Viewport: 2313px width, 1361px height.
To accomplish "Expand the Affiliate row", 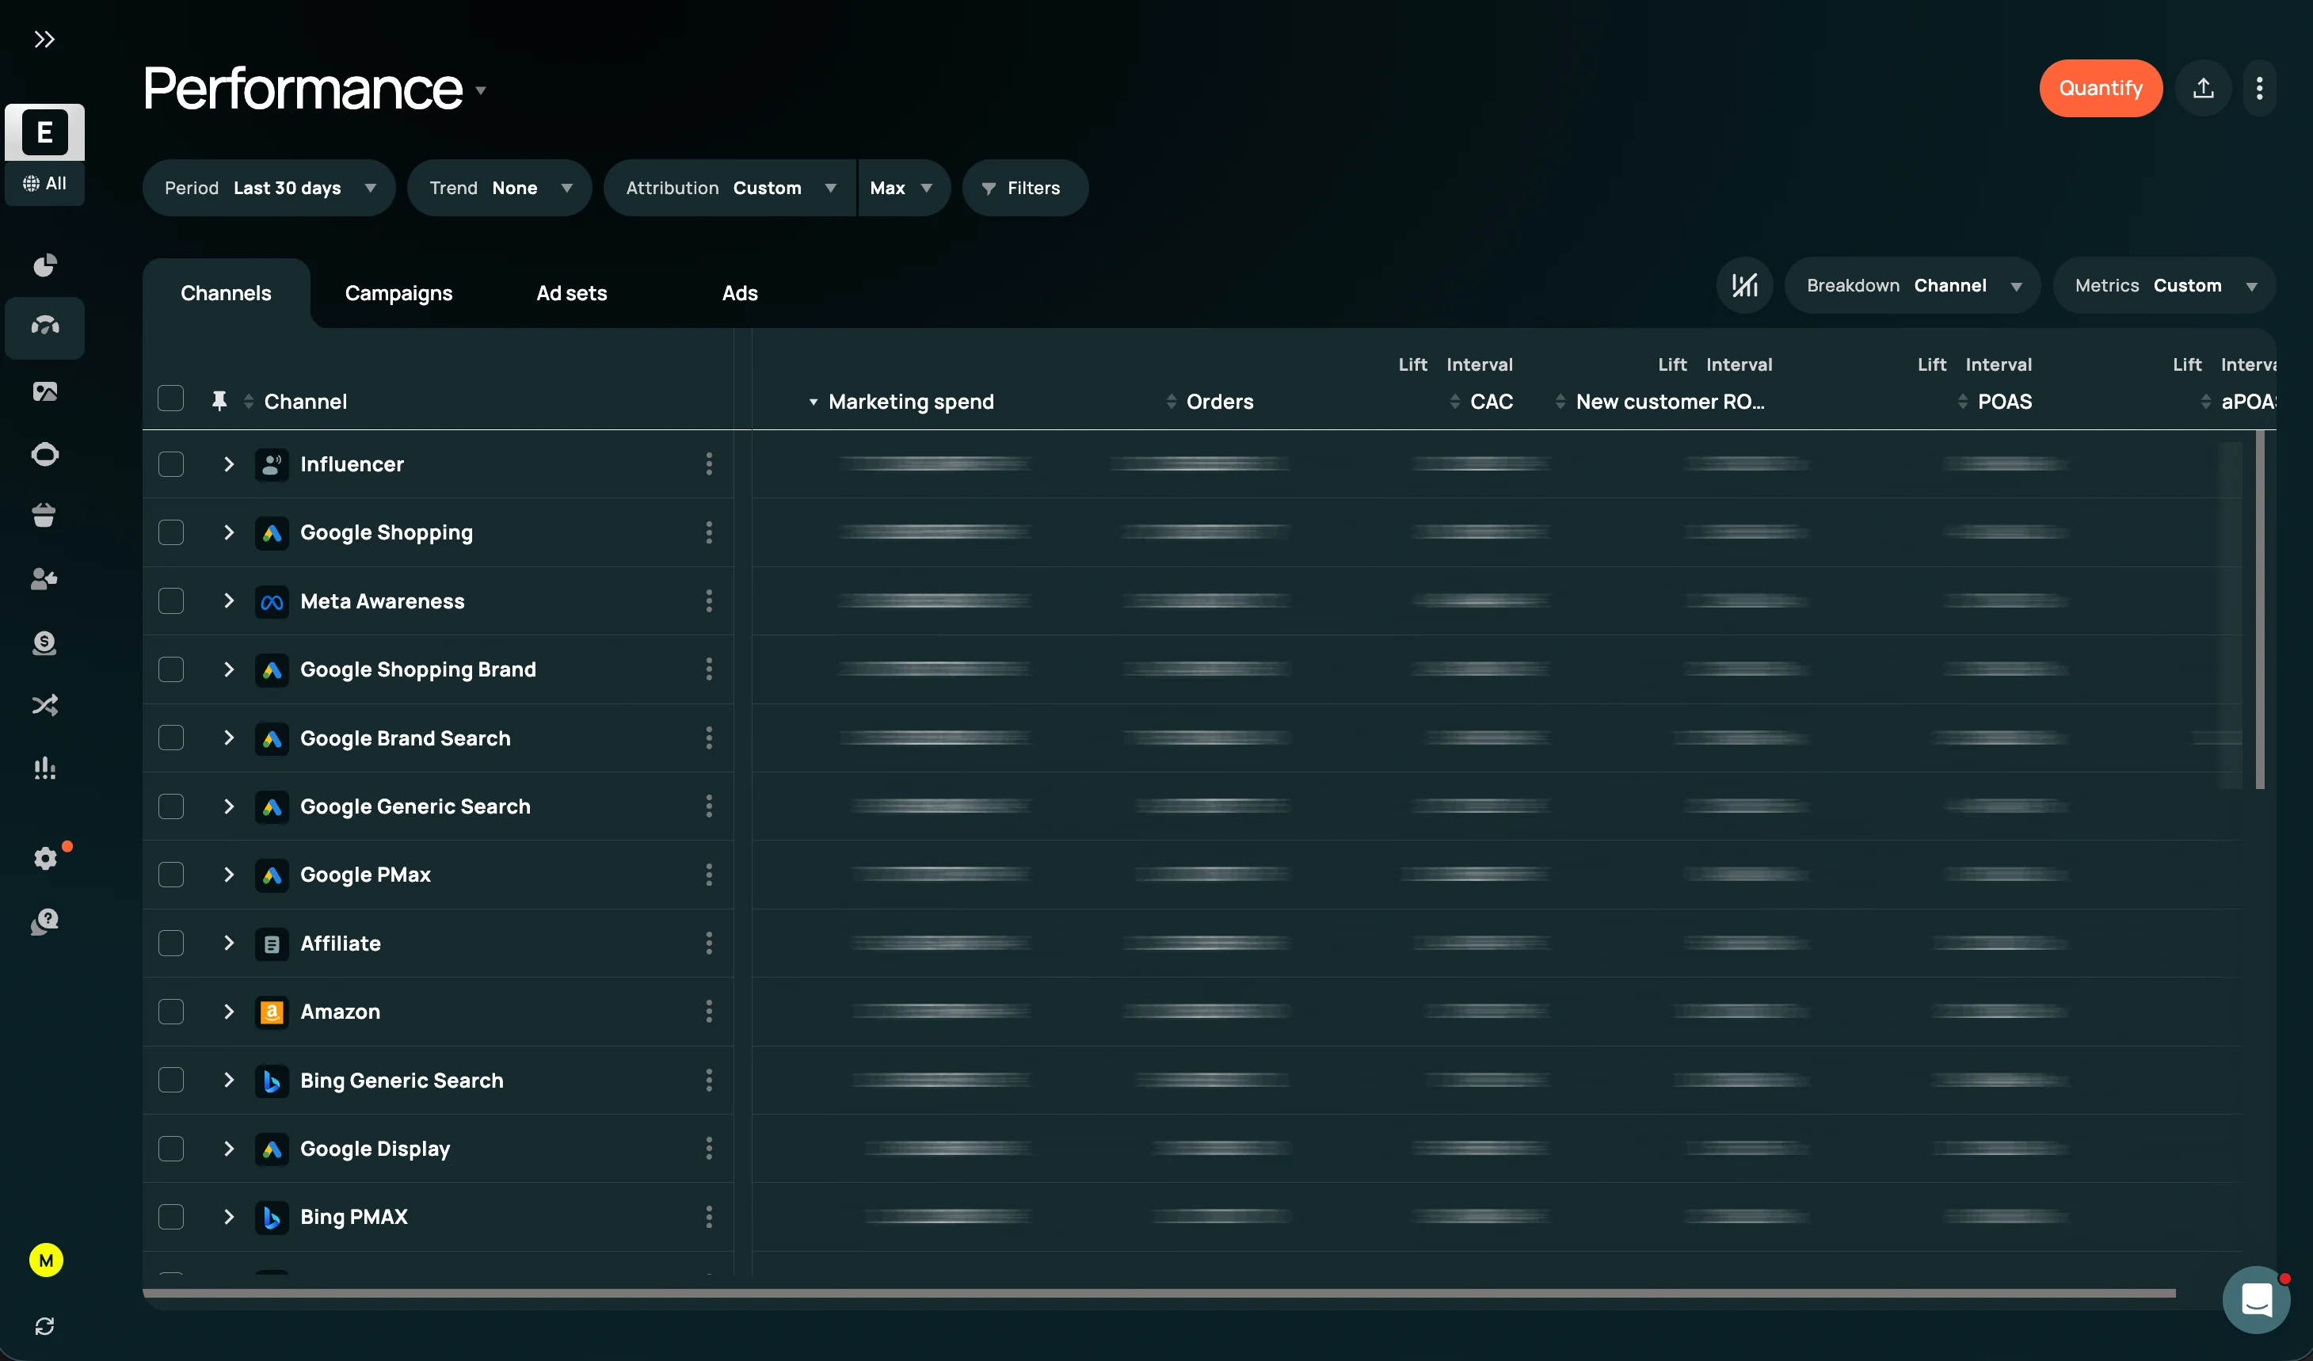I will (229, 943).
